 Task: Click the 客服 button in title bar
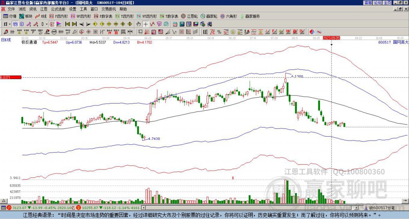tap(368, 3)
